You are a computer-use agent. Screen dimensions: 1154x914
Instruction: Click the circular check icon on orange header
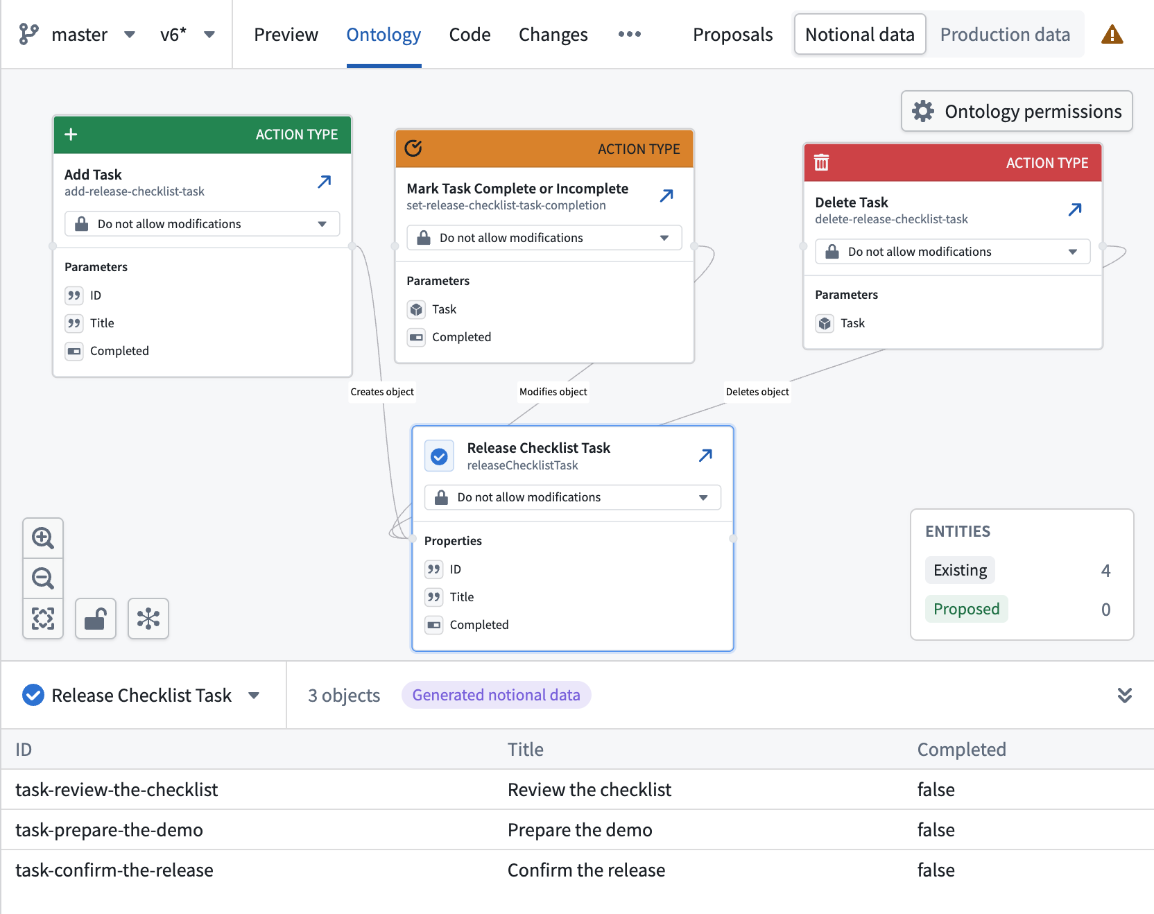point(413,148)
